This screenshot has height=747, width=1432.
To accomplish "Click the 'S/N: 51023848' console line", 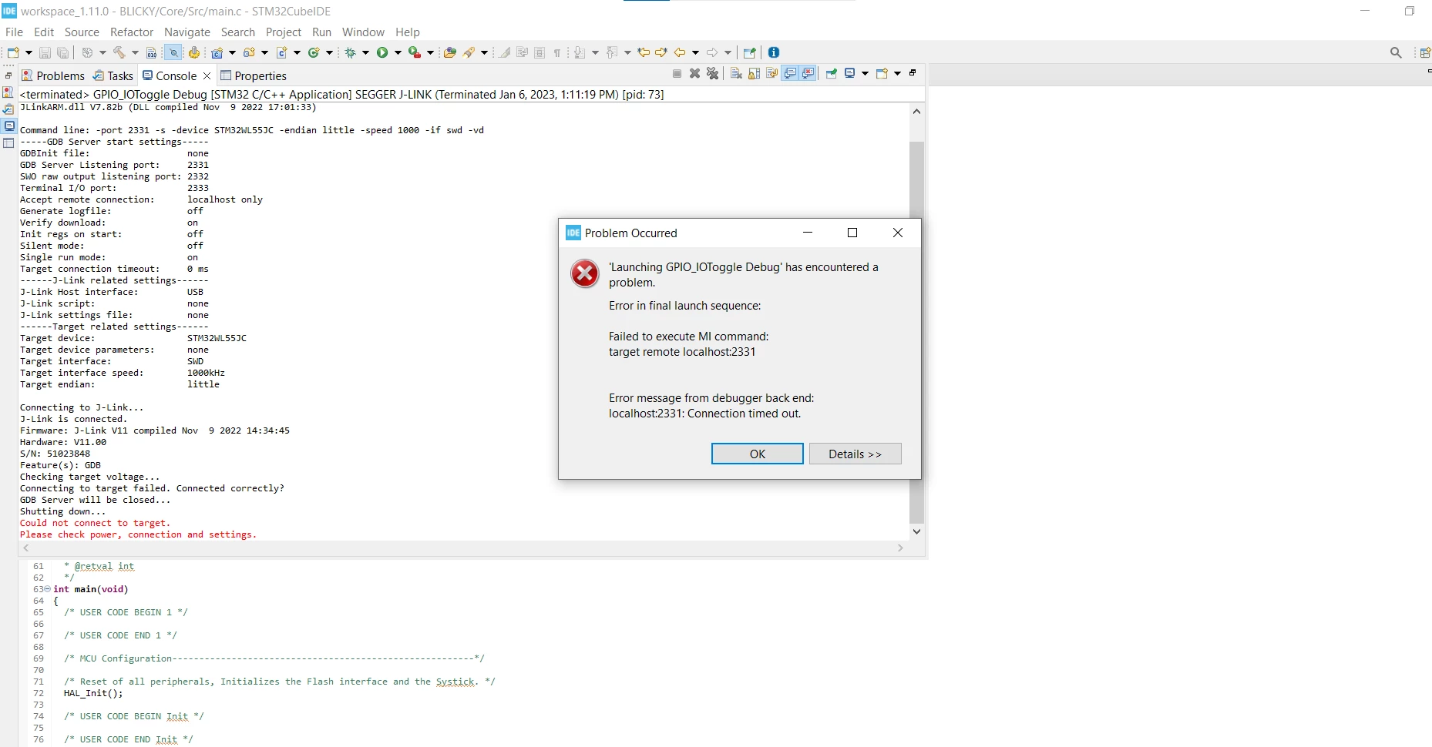I will pyautogui.click(x=55, y=454).
